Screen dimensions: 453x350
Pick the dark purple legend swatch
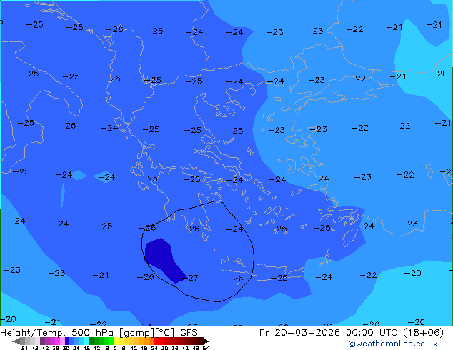[x=42, y=341]
